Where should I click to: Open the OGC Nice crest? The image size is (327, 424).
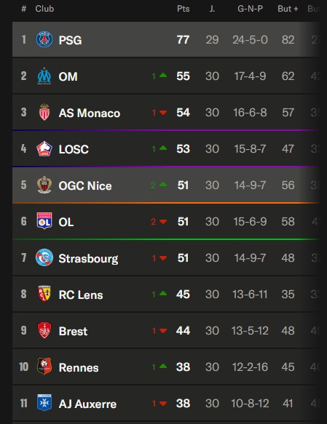(44, 185)
